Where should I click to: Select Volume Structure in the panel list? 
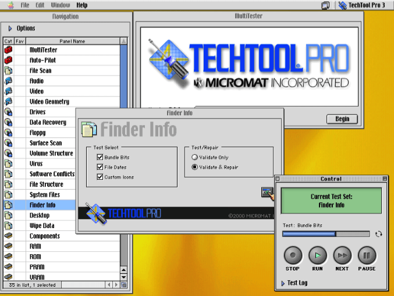51,154
